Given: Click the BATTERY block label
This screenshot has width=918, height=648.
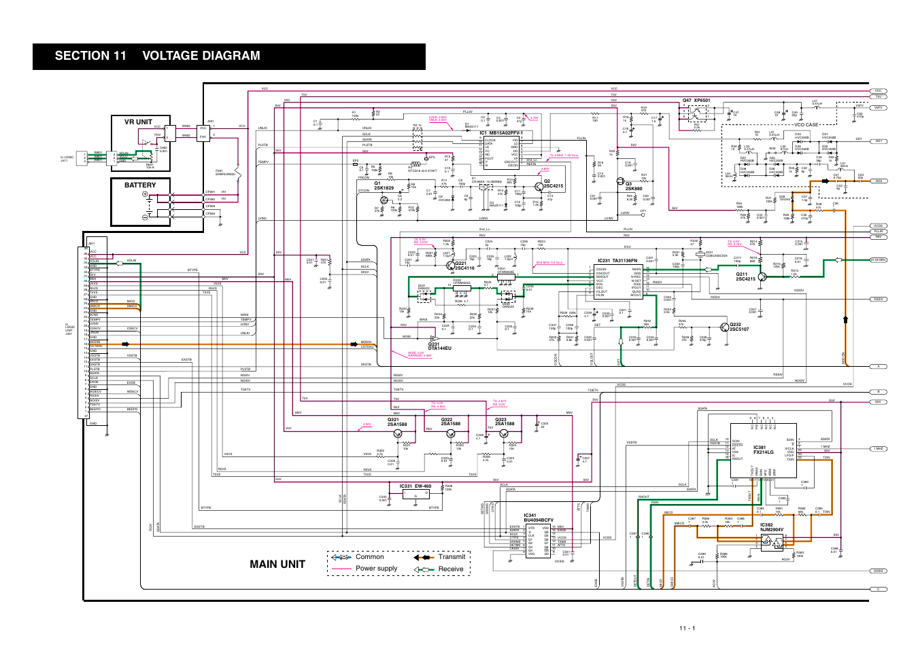Looking at the screenshot, I should (x=140, y=185).
